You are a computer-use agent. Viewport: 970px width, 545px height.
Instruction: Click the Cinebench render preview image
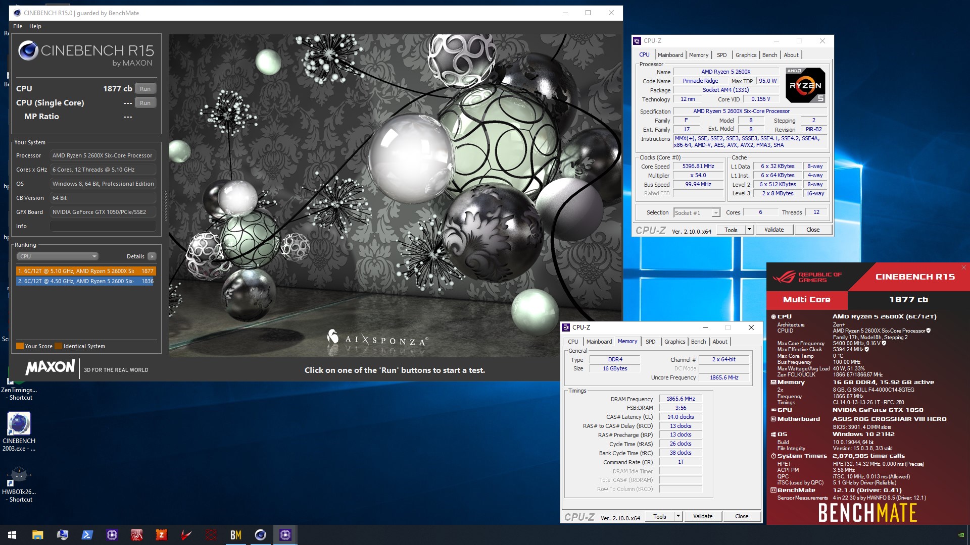pos(395,196)
